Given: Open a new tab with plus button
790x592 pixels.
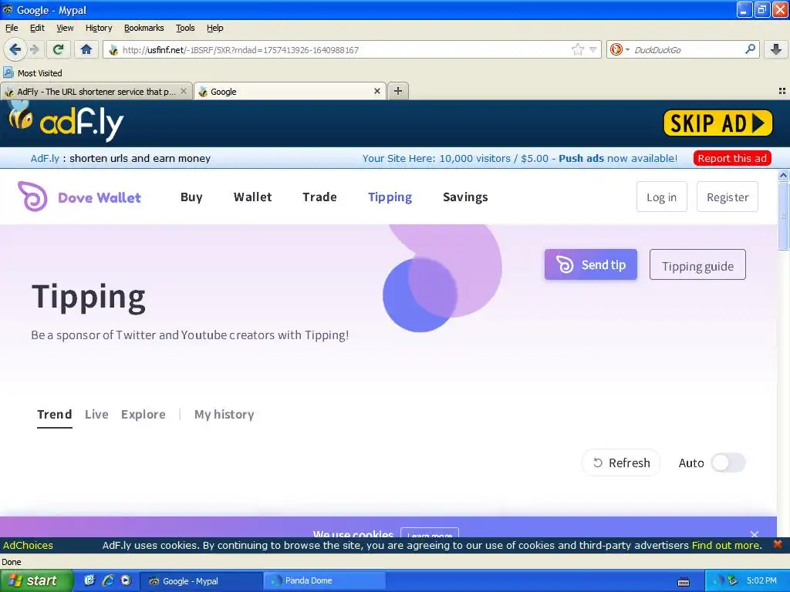Looking at the screenshot, I should [398, 91].
